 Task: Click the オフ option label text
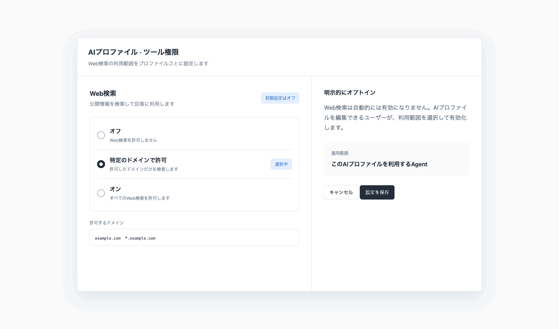[x=115, y=131]
